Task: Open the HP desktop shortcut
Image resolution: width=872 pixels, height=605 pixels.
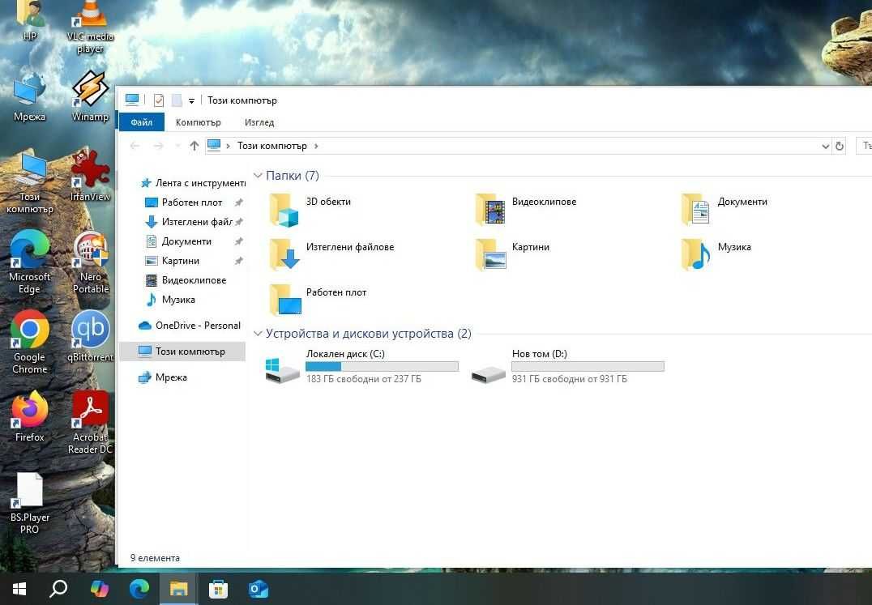Action: 29,21
